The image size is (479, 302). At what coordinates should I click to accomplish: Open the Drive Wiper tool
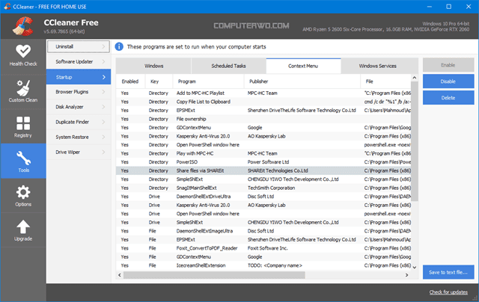coord(79,152)
